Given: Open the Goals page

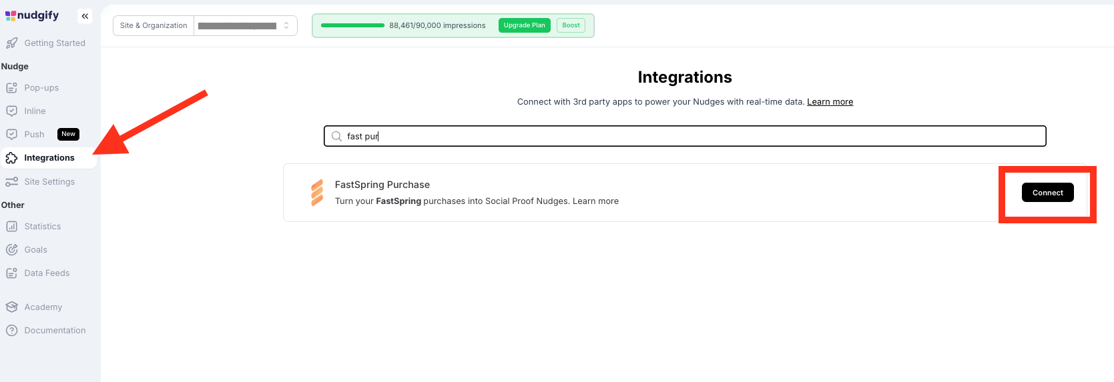Looking at the screenshot, I should 35,250.
